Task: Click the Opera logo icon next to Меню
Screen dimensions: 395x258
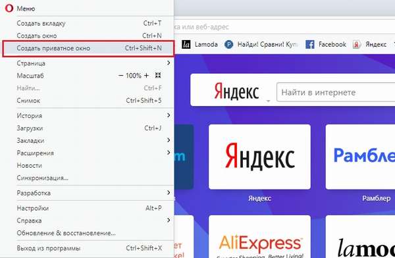Action: tap(9, 9)
